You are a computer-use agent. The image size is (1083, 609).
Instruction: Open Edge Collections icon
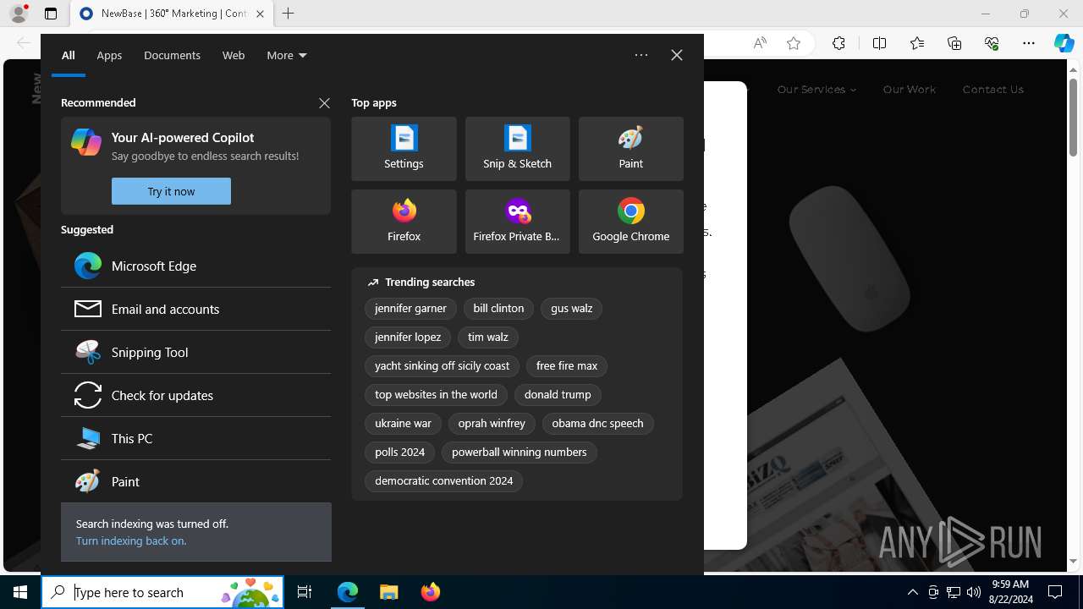coord(954,43)
